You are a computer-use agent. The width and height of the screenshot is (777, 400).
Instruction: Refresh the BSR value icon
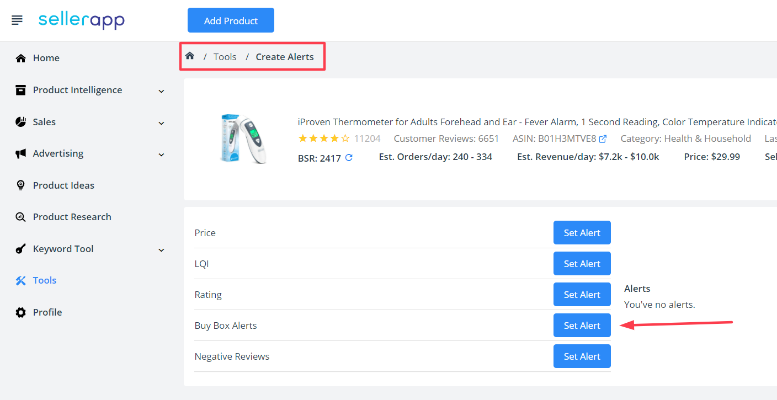click(x=349, y=158)
